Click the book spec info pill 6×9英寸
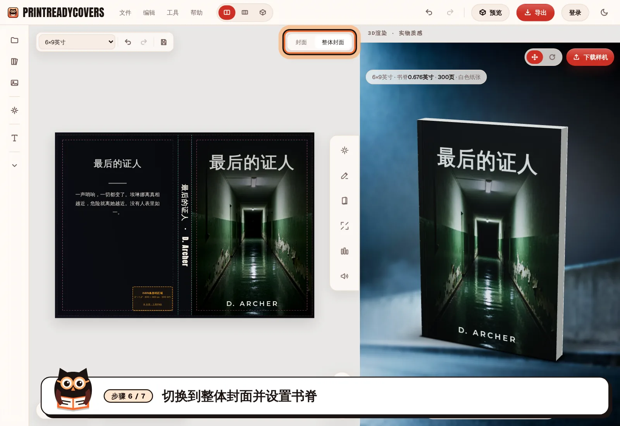The image size is (620, 426). pos(426,77)
